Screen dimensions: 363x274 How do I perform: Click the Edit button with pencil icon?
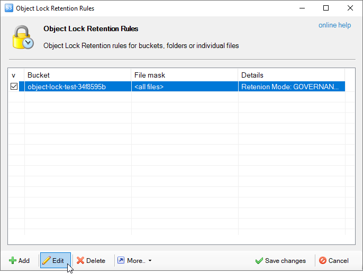pyautogui.click(x=56, y=261)
